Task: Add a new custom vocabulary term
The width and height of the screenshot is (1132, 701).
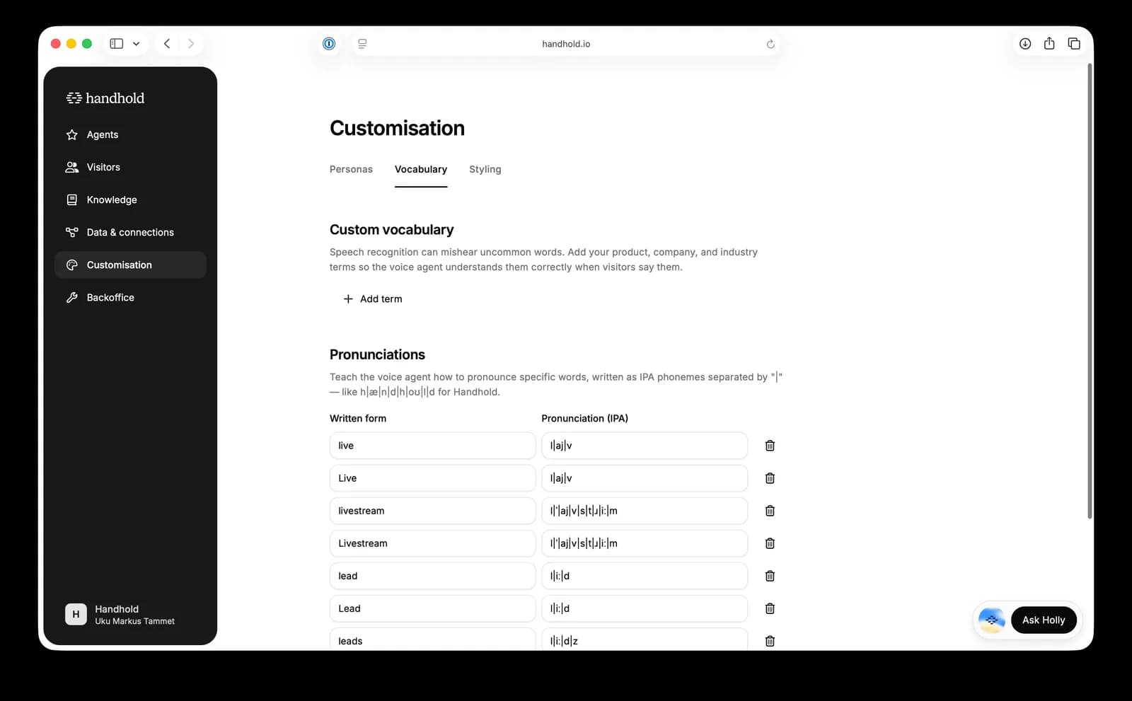Action: point(373,299)
